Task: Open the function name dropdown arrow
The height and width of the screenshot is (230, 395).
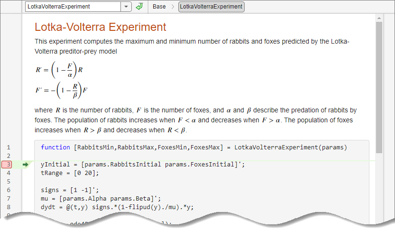Action: (126, 7)
